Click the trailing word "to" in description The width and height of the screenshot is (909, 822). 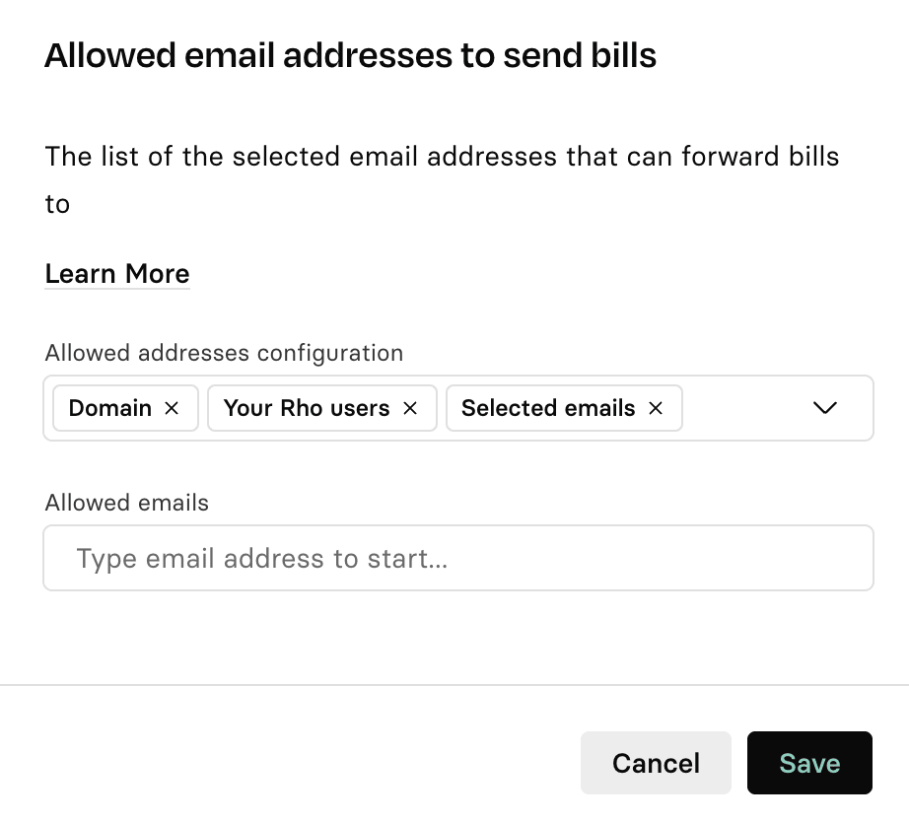click(x=57, y=204)
